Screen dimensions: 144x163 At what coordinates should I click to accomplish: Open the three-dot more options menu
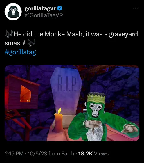[136, 8]
